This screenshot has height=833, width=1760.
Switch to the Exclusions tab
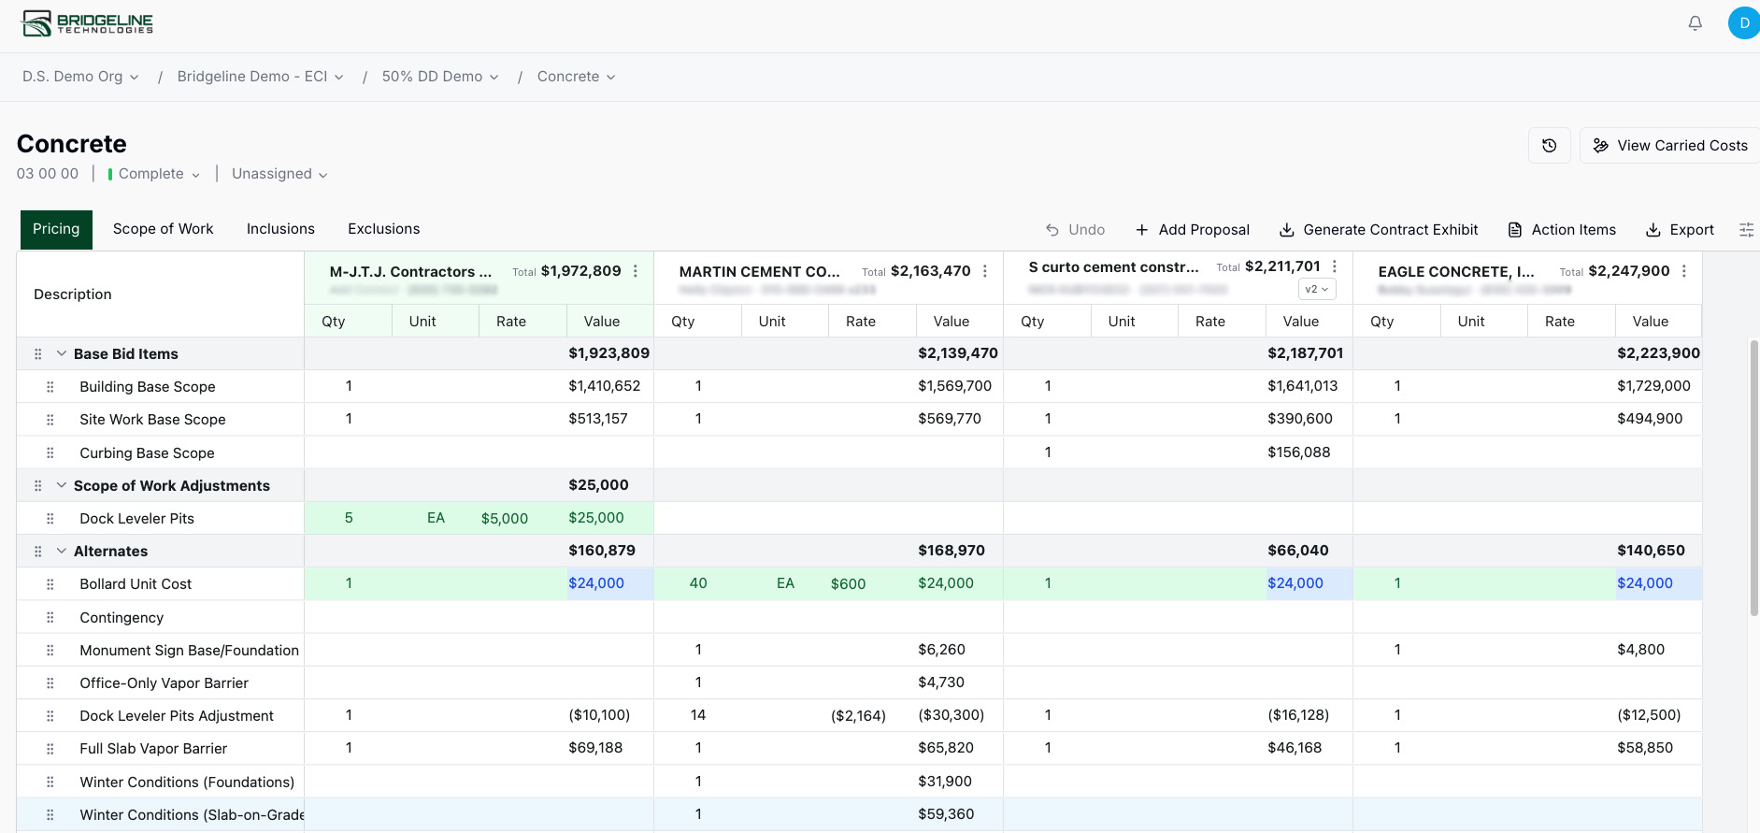(383, 229)
